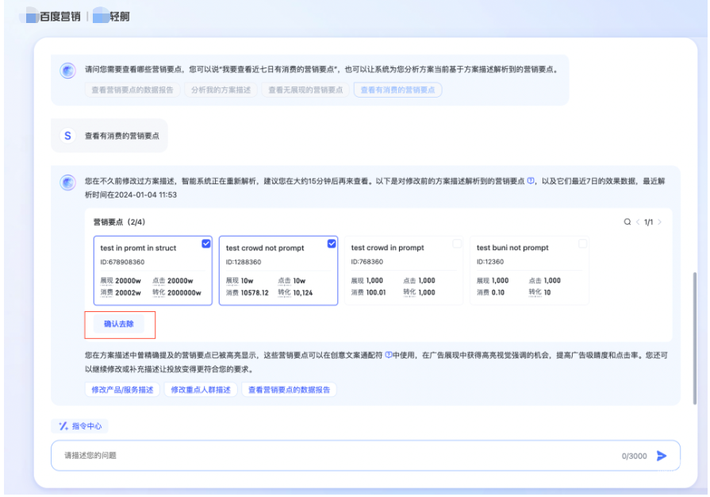710x497 pixels.
Task: Click the 轻舸 logo
Action: [111, 16]
